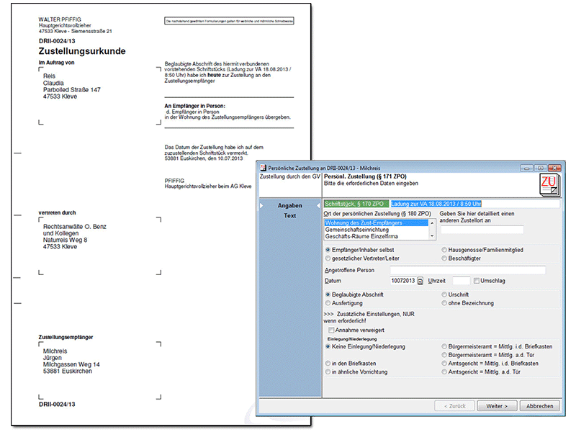Click the dialog title bar application icon
Image resolution: width=576 pixels, height=432 pixels.
(x=263, y=167)
